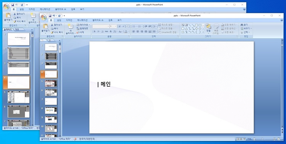The image size is (286, 144).
Task: Click the 새 슬라이드 (New Slide) icon in the front window
Action: pyautogui.click(x=71, y=26)
